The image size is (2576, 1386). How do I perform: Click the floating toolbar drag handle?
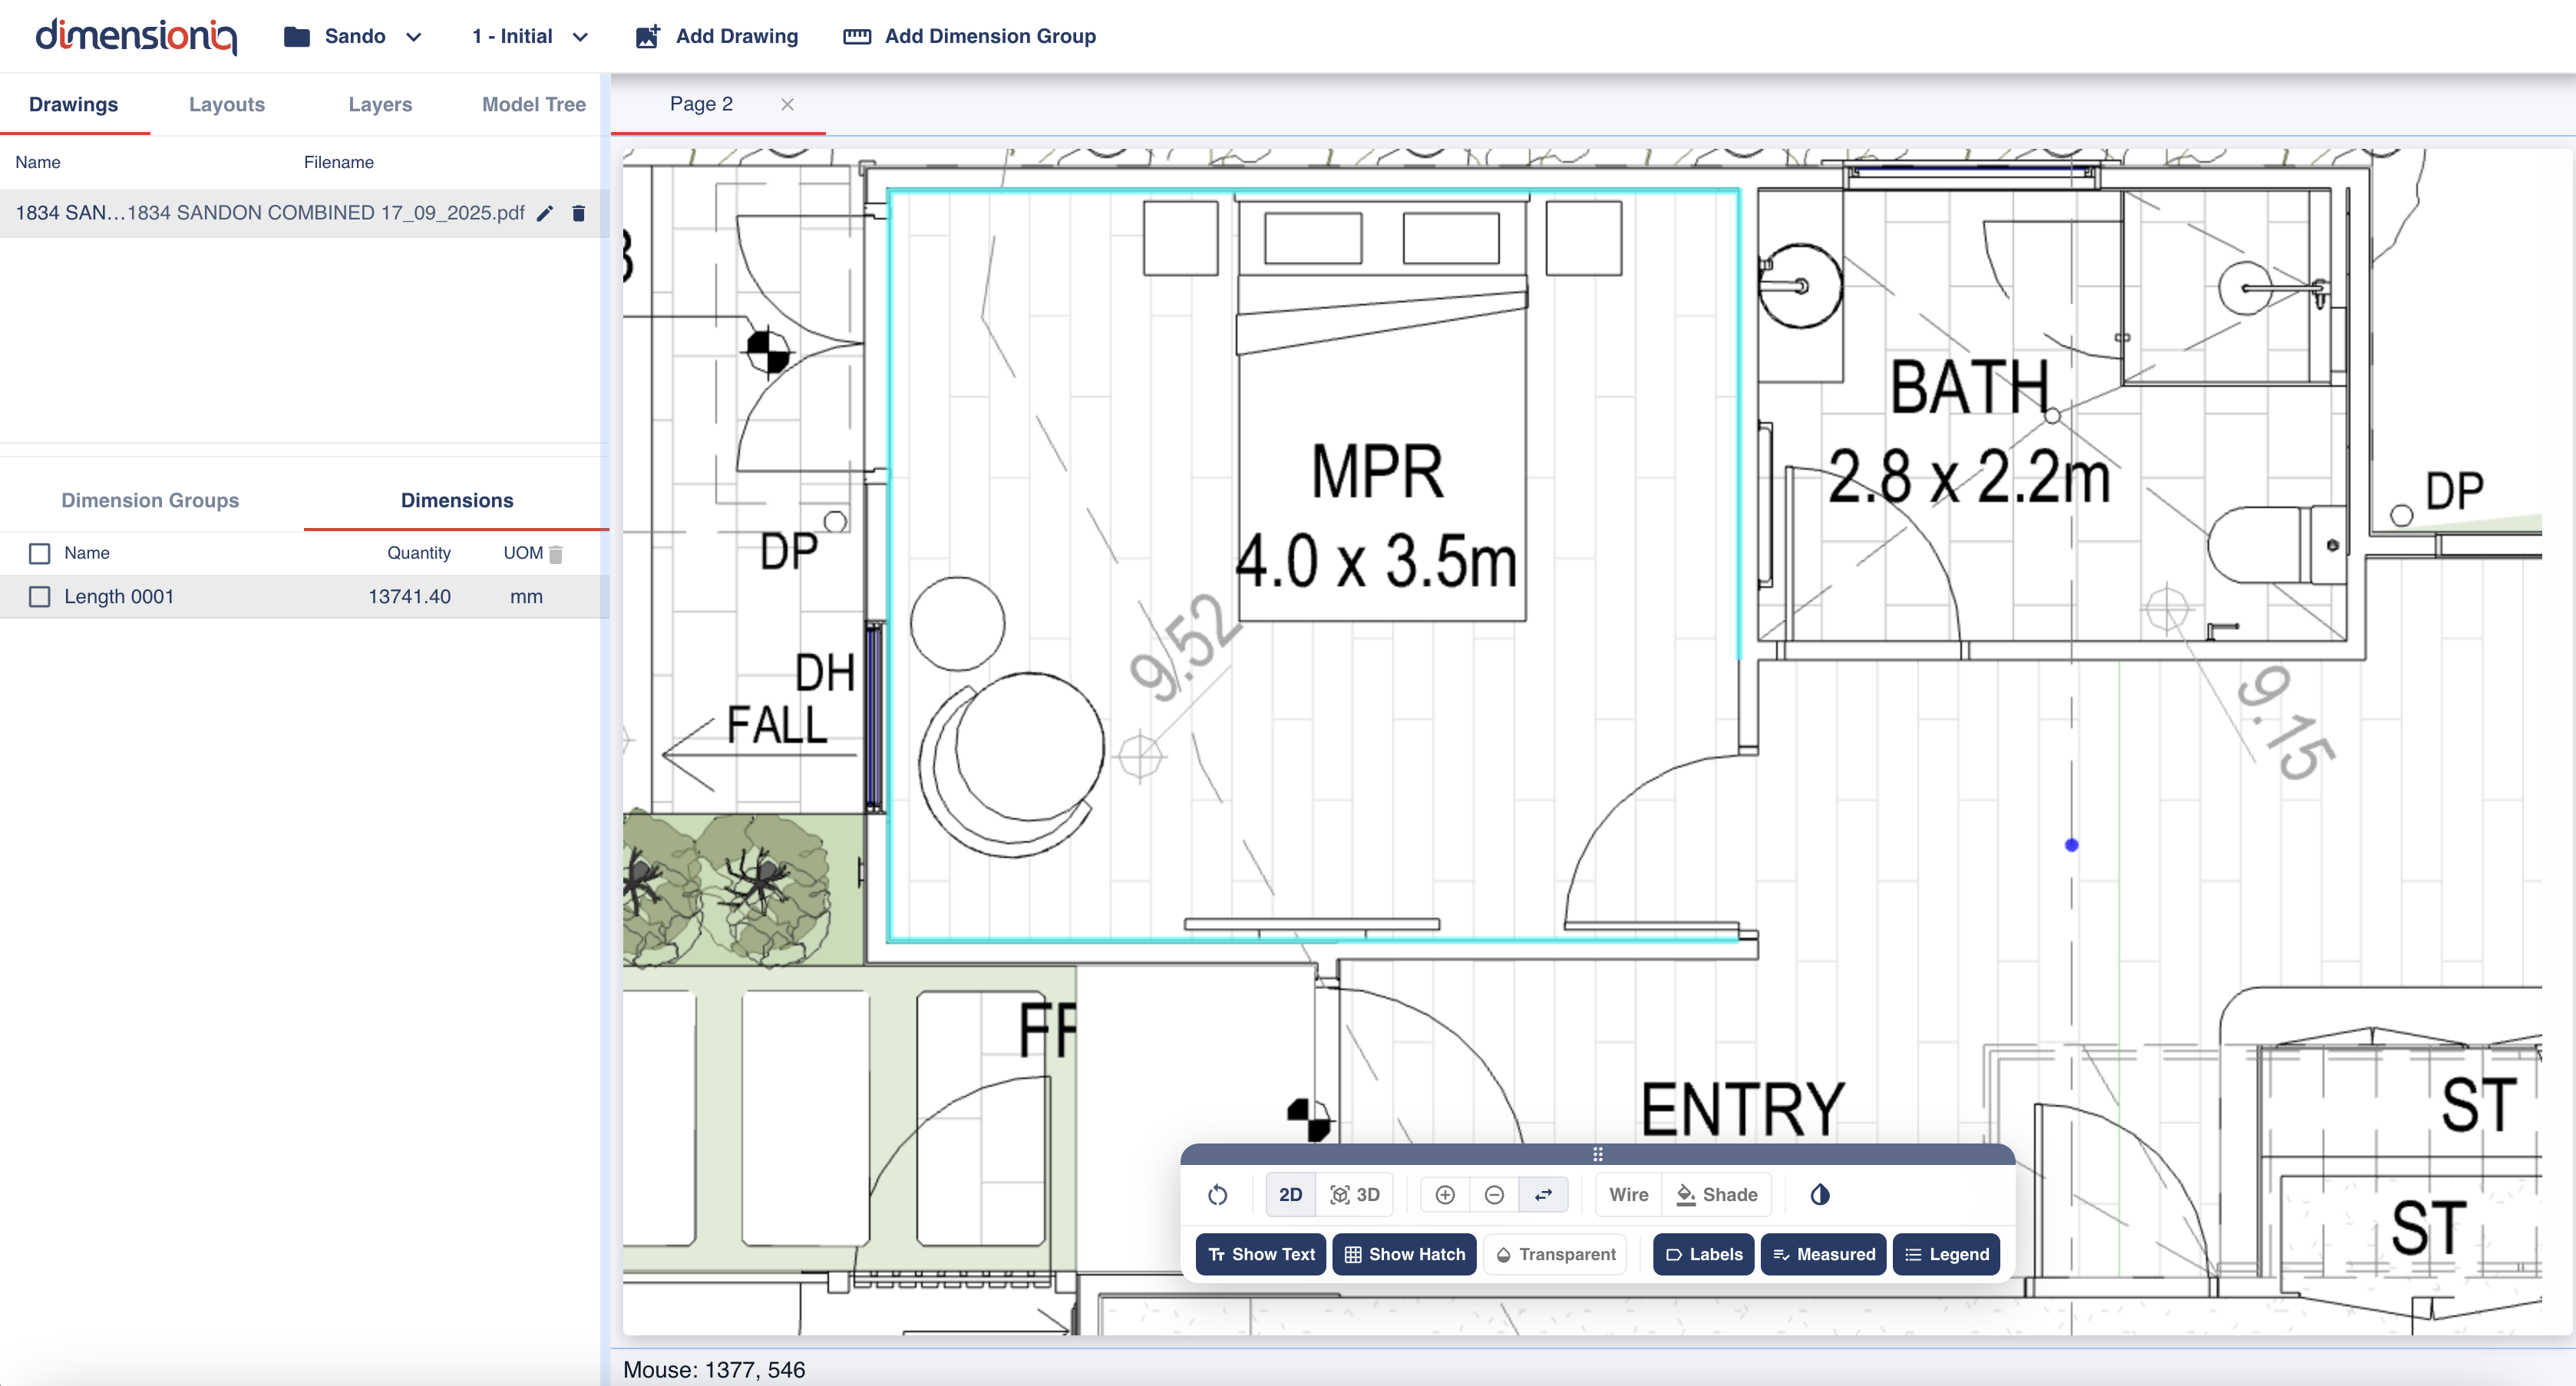coord(1597,1154)
